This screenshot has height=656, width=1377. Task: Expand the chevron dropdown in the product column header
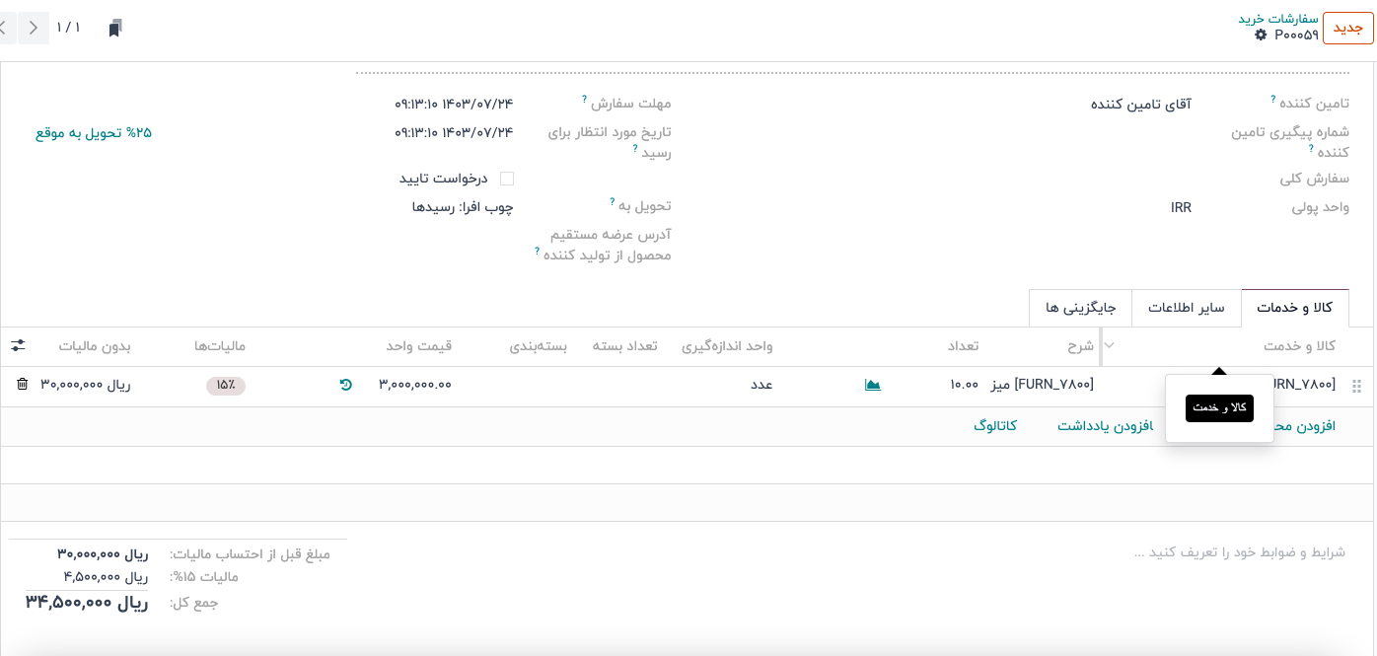[1109, 346]
